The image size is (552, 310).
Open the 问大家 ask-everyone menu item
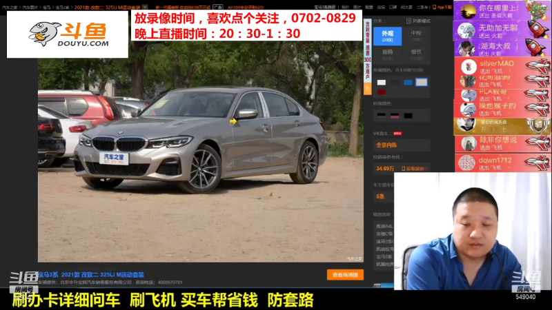click(406, 7)
